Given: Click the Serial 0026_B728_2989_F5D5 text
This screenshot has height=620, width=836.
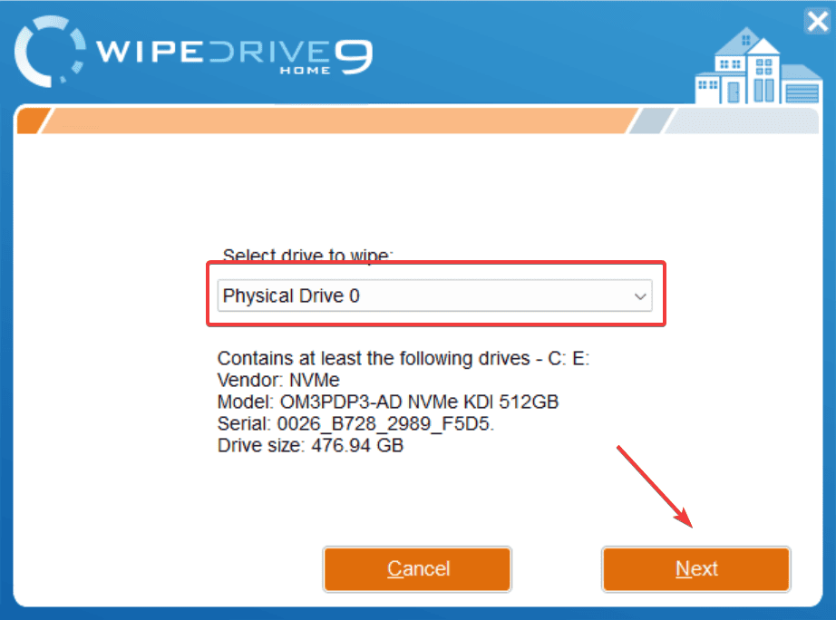Looking at the screenshot, I should point(355,424).
